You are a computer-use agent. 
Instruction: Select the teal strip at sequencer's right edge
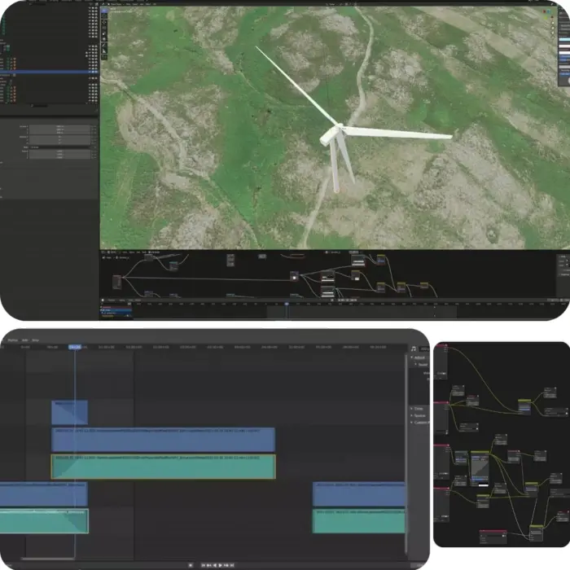(x=359, y=521)
